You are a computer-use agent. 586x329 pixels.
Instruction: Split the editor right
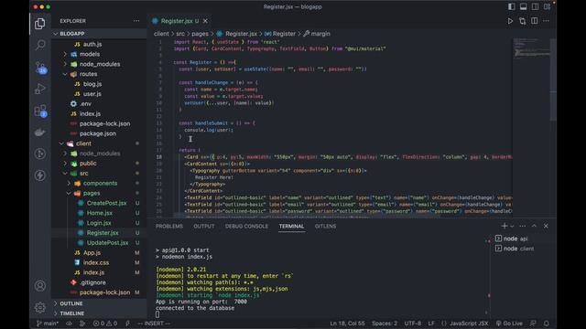(x=535, y=21)
